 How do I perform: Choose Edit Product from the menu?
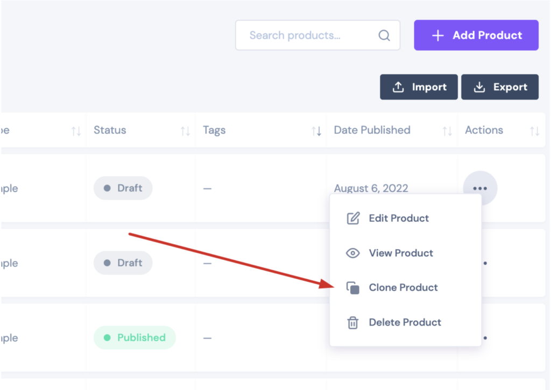405,218
